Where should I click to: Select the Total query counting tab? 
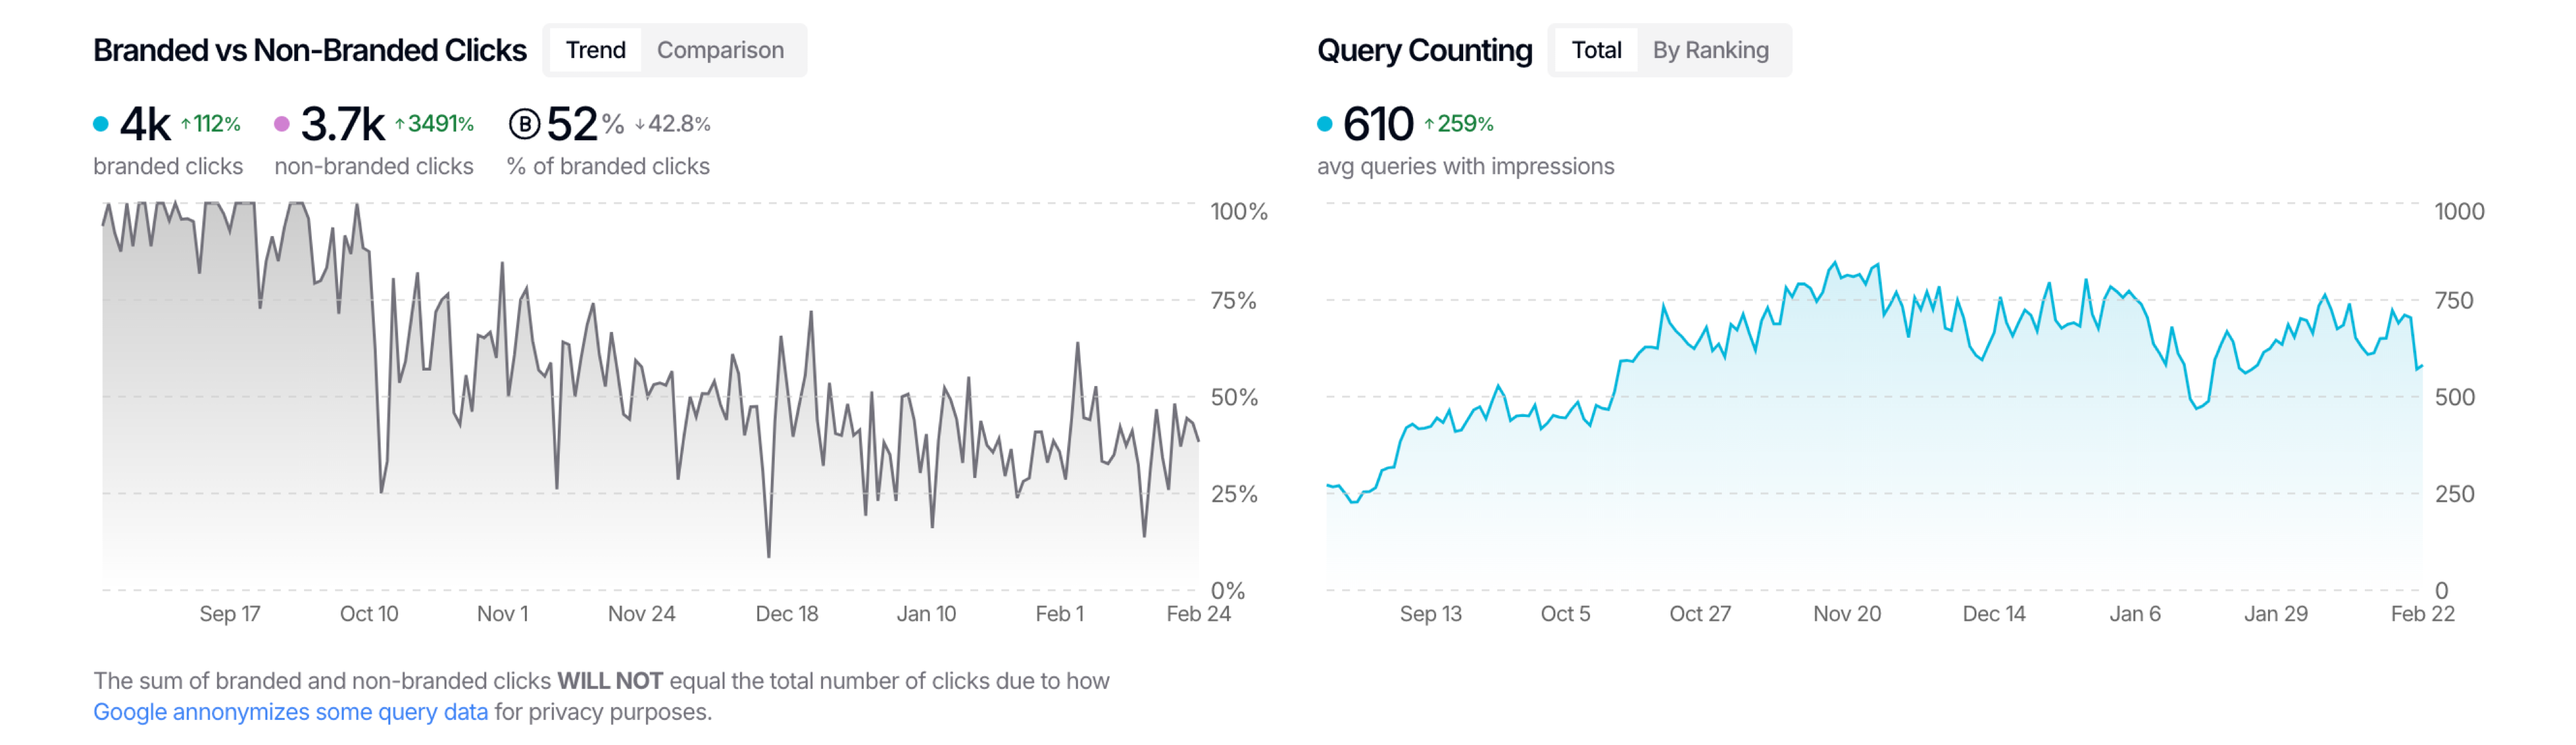click(1595, 50)
